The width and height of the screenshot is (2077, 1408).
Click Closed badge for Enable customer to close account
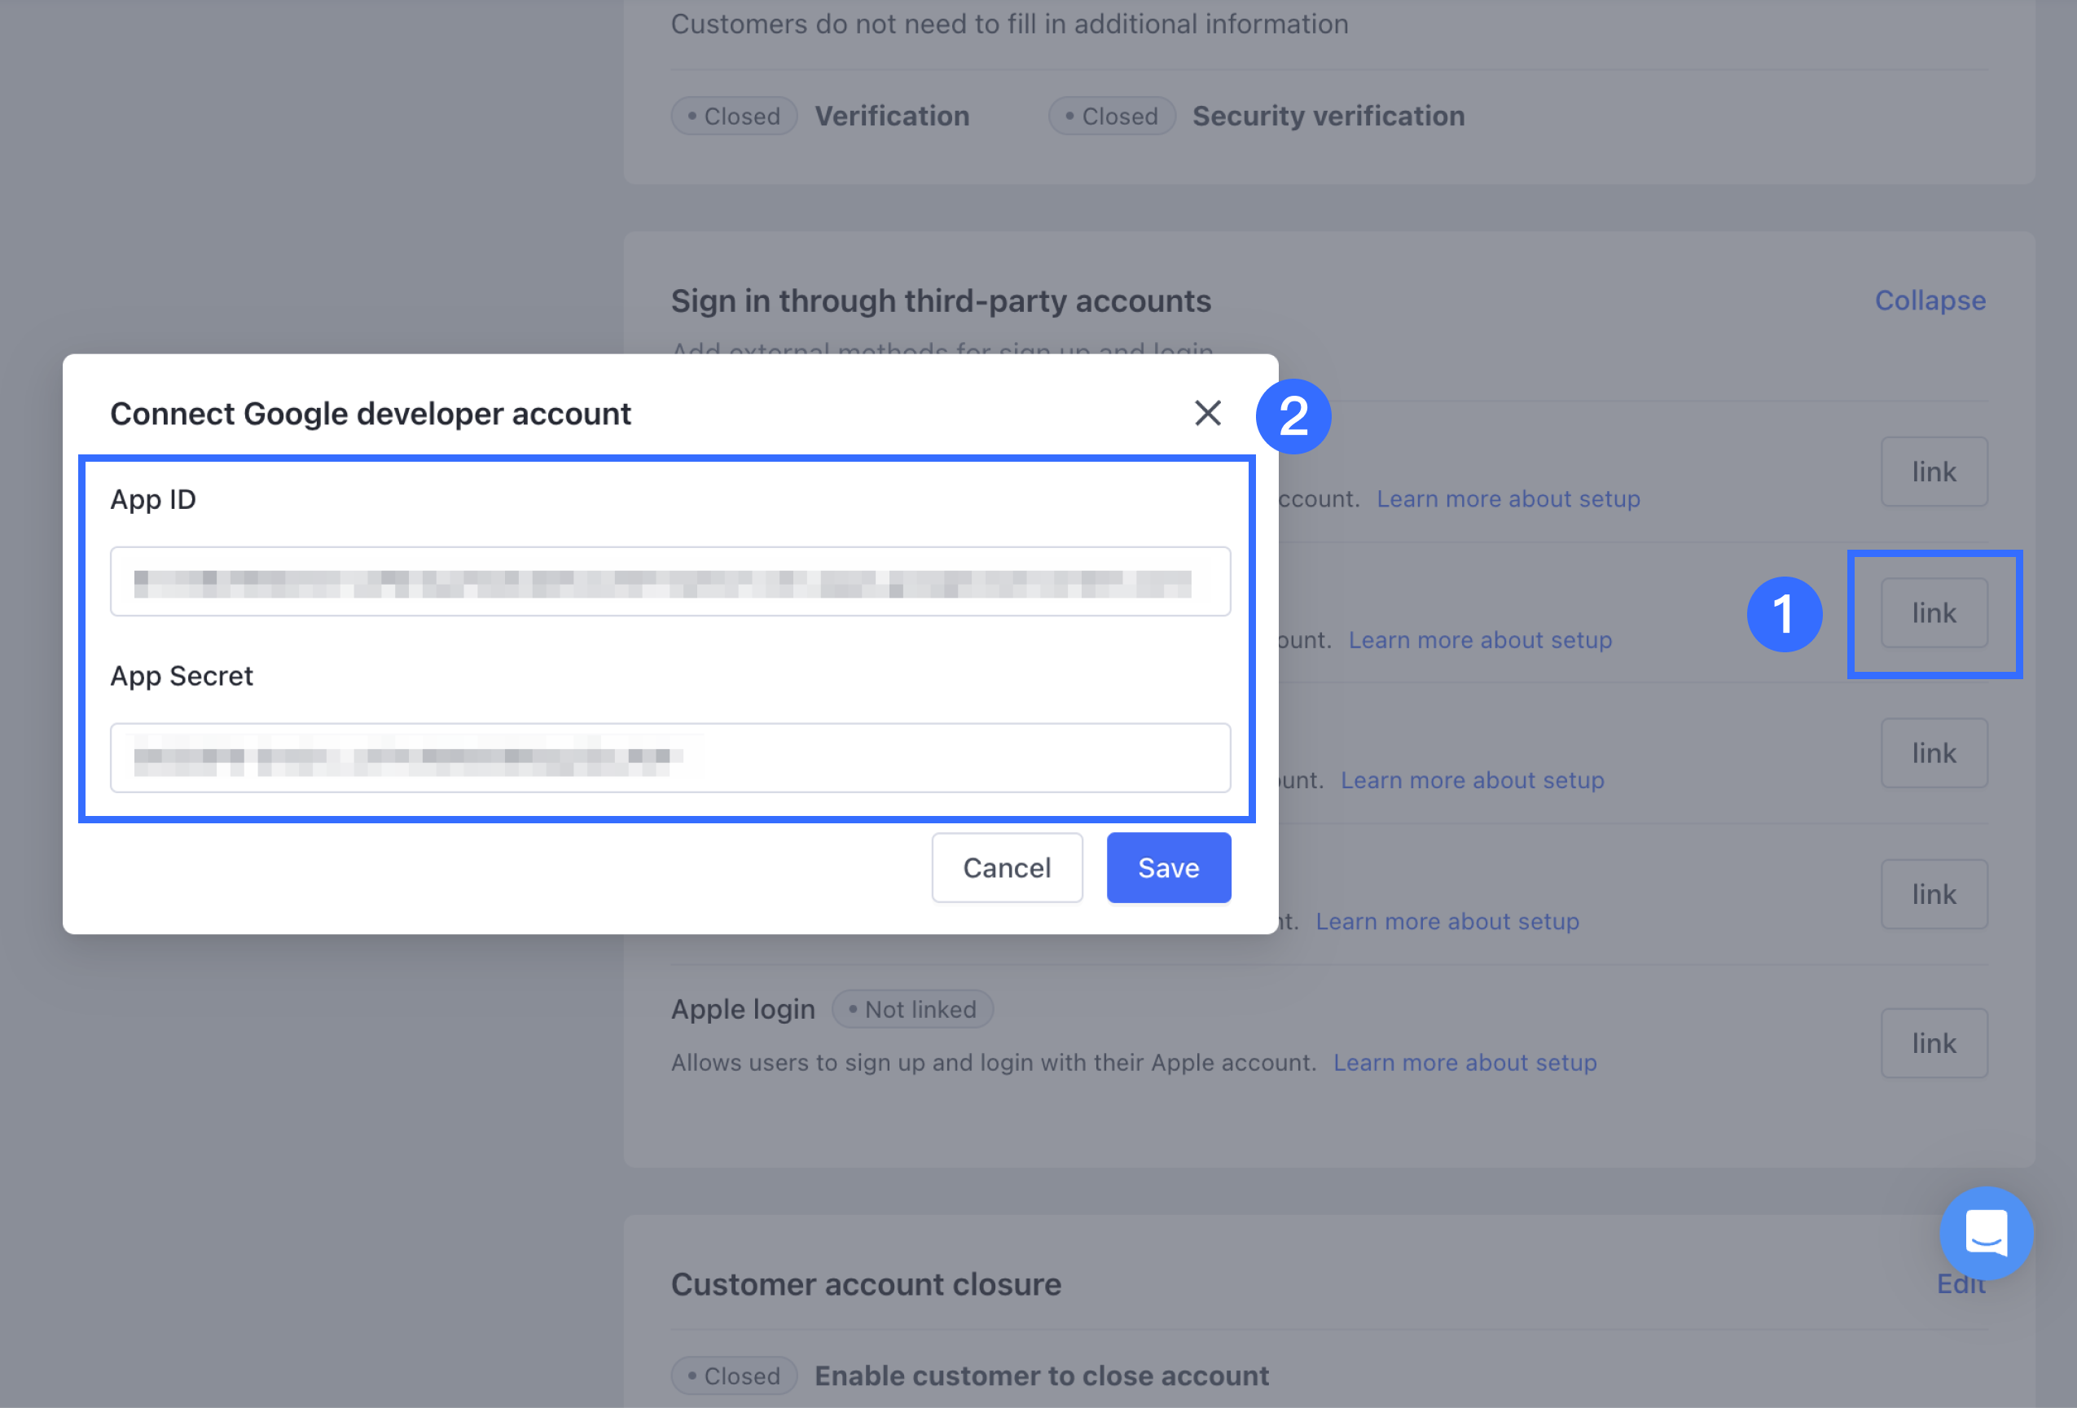click(x=734, y=1375)
